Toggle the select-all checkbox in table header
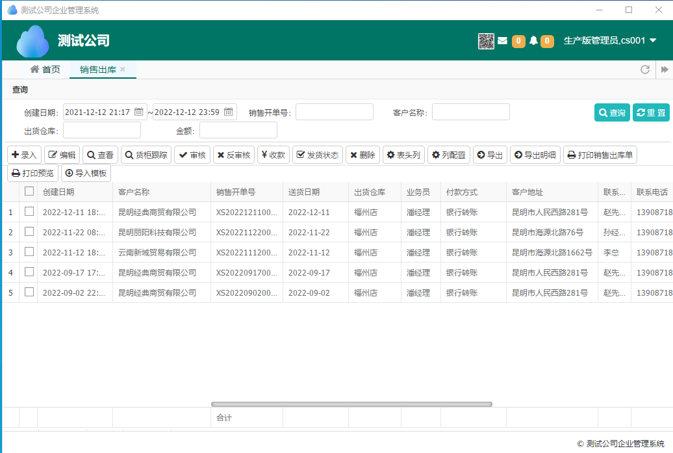The image size is (673, 453). [29, 191]
